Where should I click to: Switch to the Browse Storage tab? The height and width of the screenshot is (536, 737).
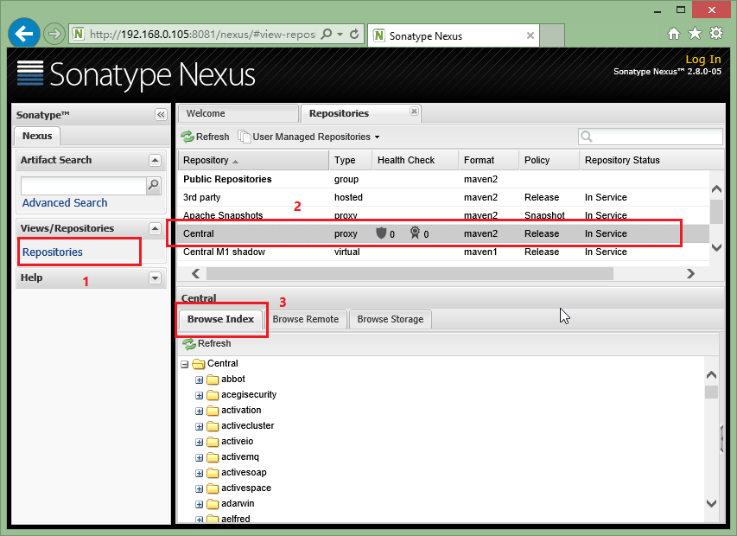point(391,319)
